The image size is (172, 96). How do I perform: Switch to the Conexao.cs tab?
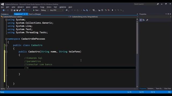(x=5, y=14)
